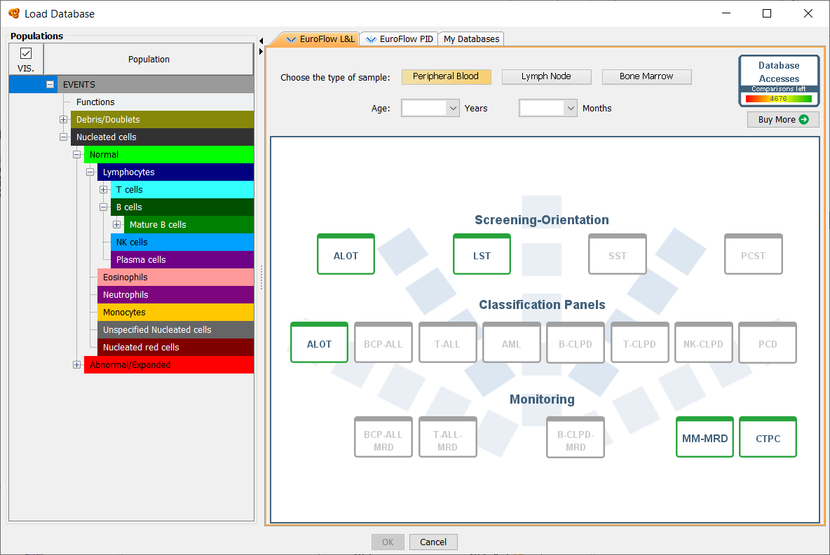Click the BCP-ALL classification tile
This screenshot has width=830, height=555.
(383, 342)
